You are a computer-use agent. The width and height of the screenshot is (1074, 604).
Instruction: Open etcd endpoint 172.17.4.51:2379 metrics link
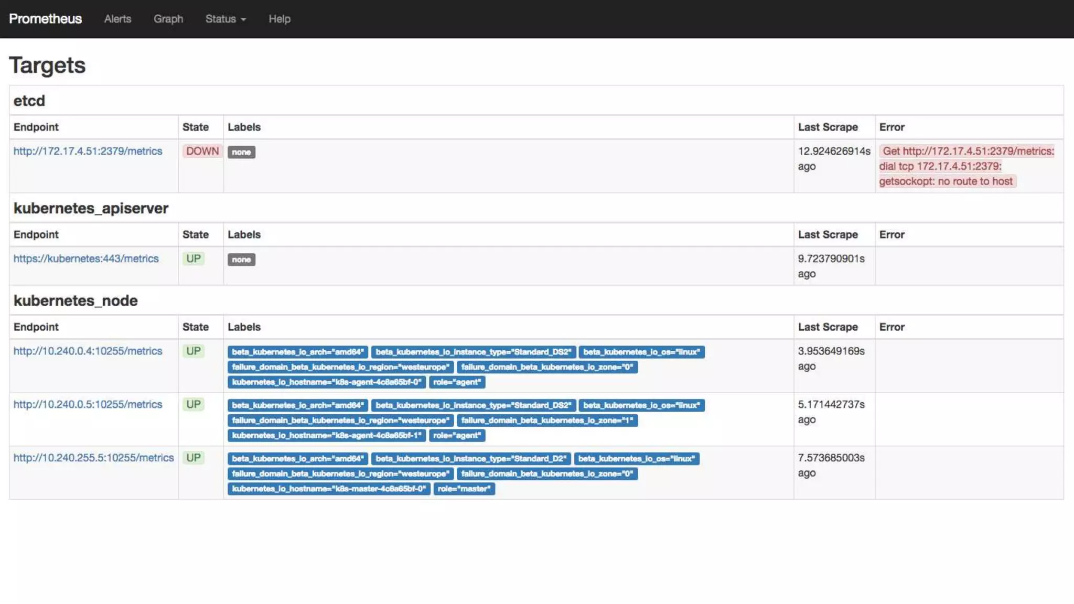click(88, 151)
